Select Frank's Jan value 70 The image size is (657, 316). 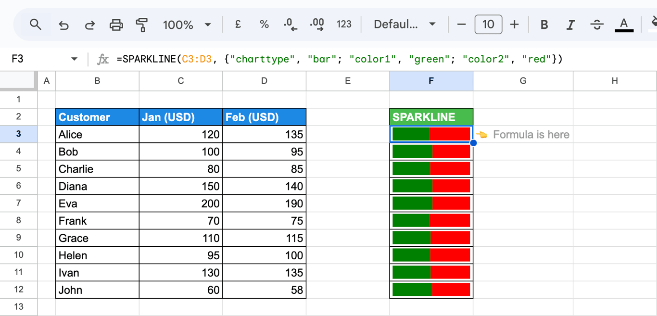tap(181, 221)
